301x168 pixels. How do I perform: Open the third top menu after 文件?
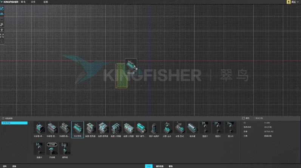tap(45, 2)
